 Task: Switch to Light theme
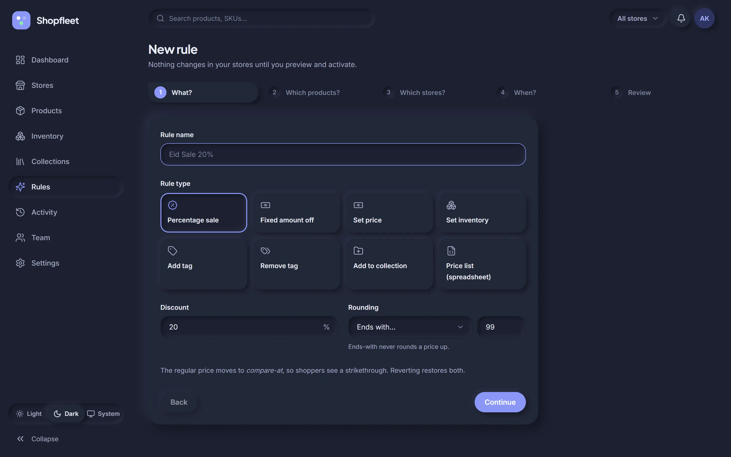[x=29, y=414]
